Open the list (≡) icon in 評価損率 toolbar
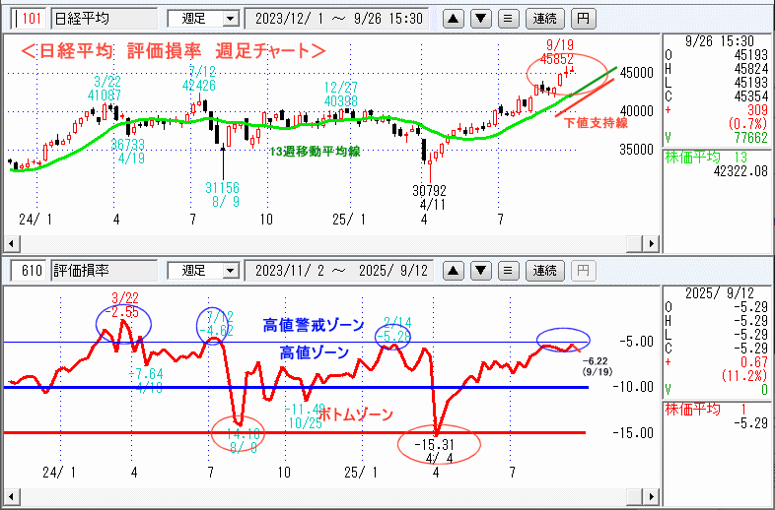Viewport: 775px width, 510px height. 506,270
